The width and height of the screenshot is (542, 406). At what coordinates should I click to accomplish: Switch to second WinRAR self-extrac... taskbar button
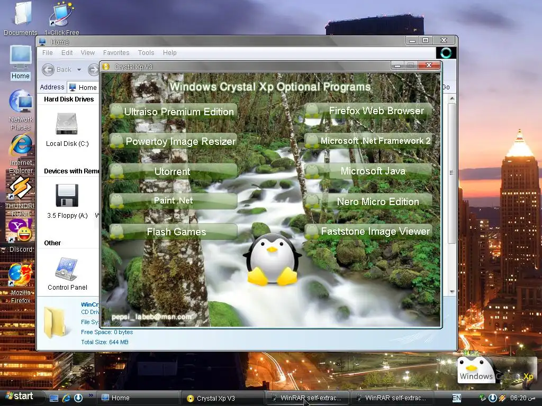(392, 398)
